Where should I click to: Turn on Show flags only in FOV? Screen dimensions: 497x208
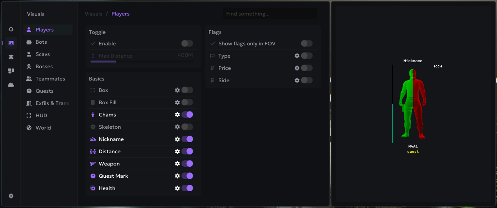coord(306,44)
